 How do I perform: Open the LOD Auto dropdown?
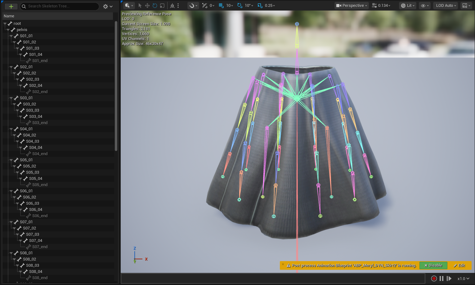point(446,6)
